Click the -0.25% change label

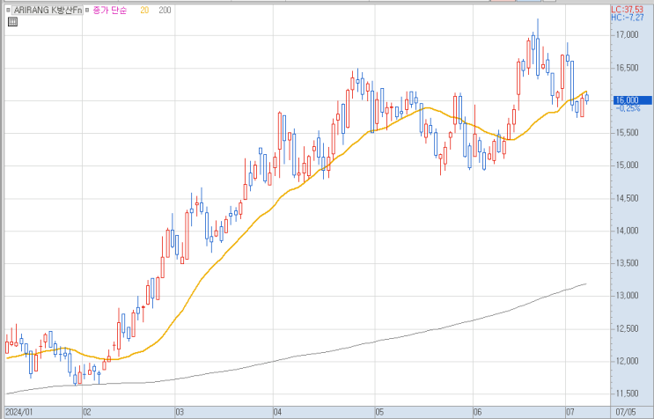click(628, 108)
